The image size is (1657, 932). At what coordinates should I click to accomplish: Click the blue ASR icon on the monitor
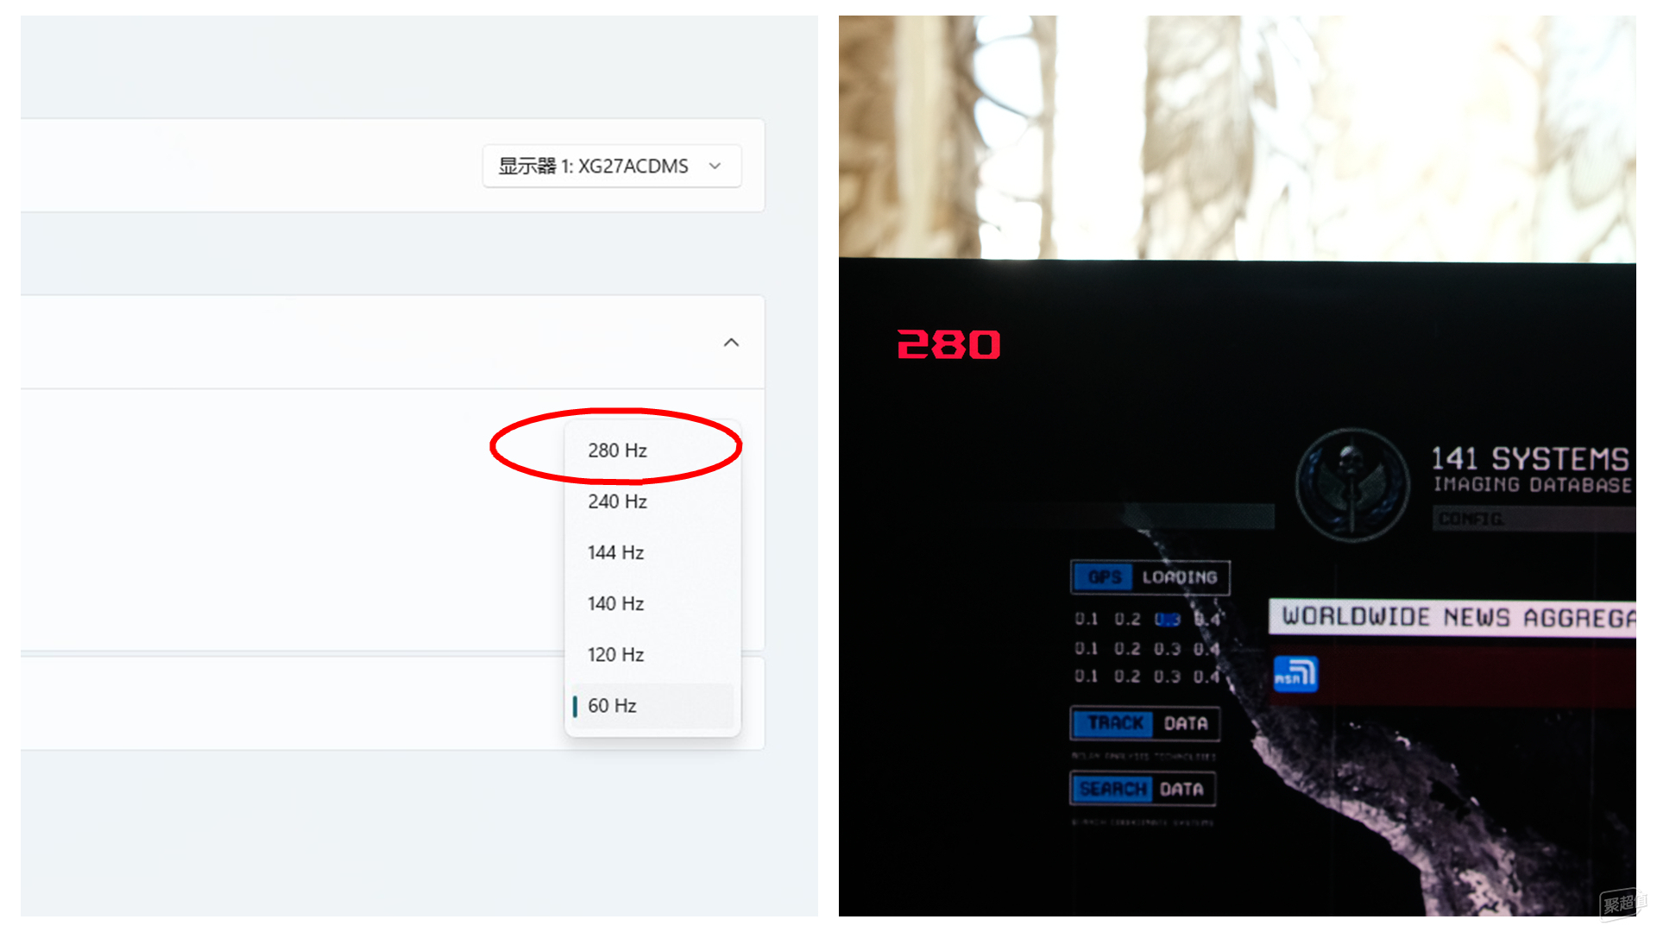tap(1296, 674)
